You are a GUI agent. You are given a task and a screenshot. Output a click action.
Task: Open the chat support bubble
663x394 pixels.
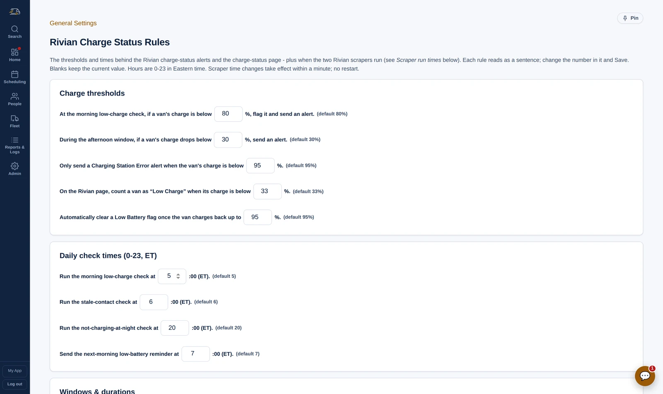coord(645,376)
